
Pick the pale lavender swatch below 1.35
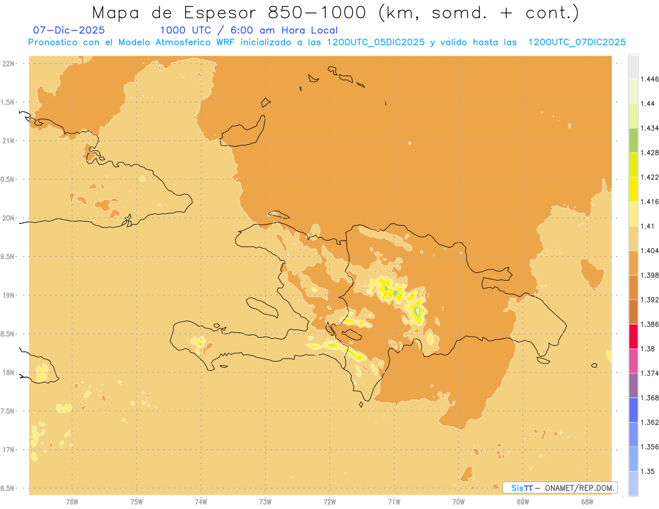tap(633, 484)
